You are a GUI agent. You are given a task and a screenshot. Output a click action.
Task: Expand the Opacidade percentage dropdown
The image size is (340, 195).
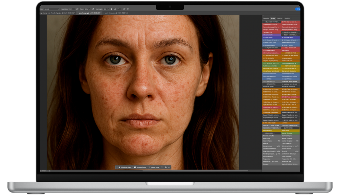74,9
